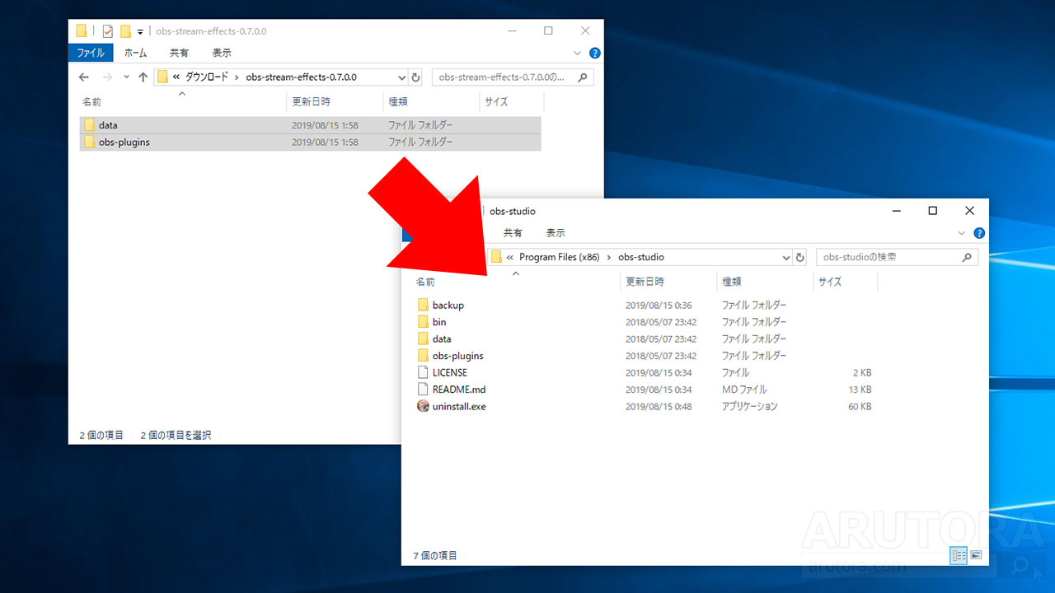Switch to details view in obs-studio window

click(959, 556)
